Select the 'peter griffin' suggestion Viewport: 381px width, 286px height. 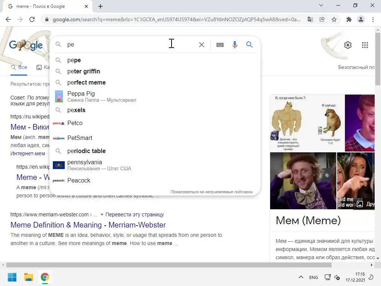tap(155, 71)
